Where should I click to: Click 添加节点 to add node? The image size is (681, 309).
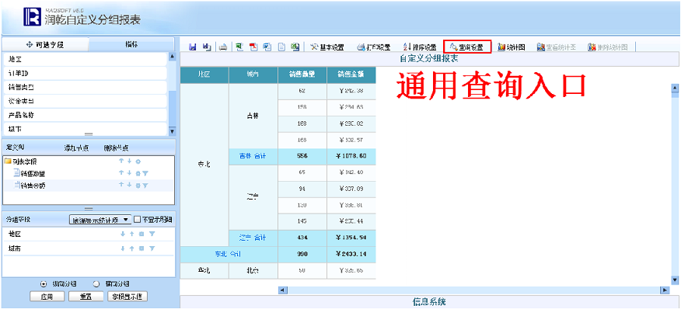click(77, 148)
